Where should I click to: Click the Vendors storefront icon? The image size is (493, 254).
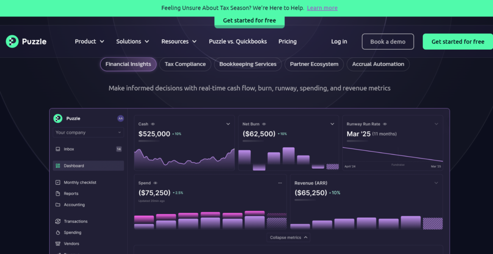pos(58,243)
